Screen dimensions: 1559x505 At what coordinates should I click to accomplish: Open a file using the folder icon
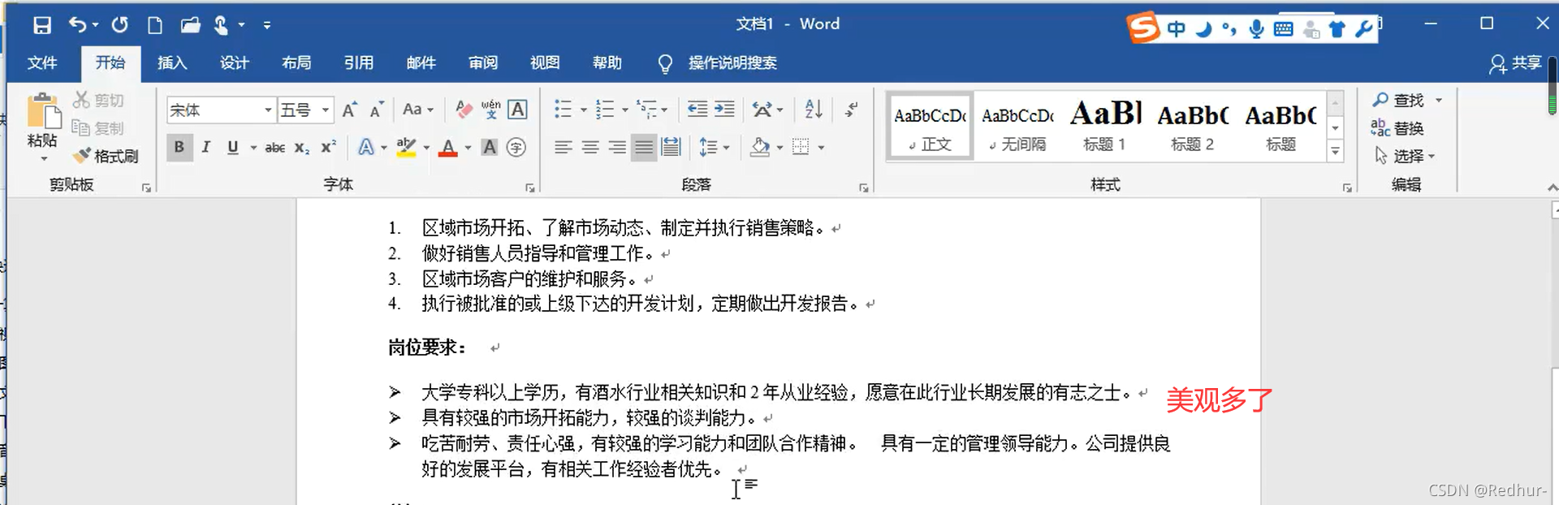(190, 25)
